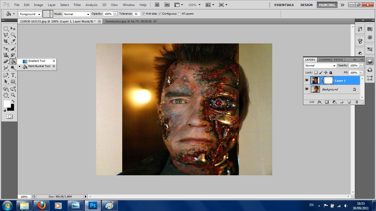Open Mini Bridge from the application bar

pyautogui.click(x=167, y=5)
